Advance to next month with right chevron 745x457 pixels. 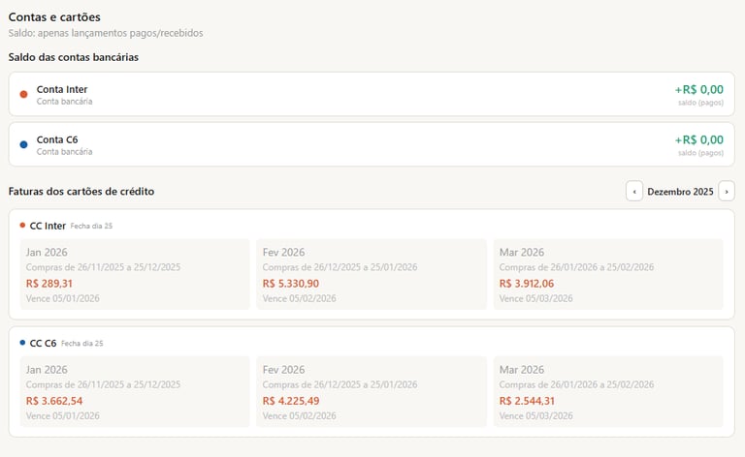coord(727,192)
